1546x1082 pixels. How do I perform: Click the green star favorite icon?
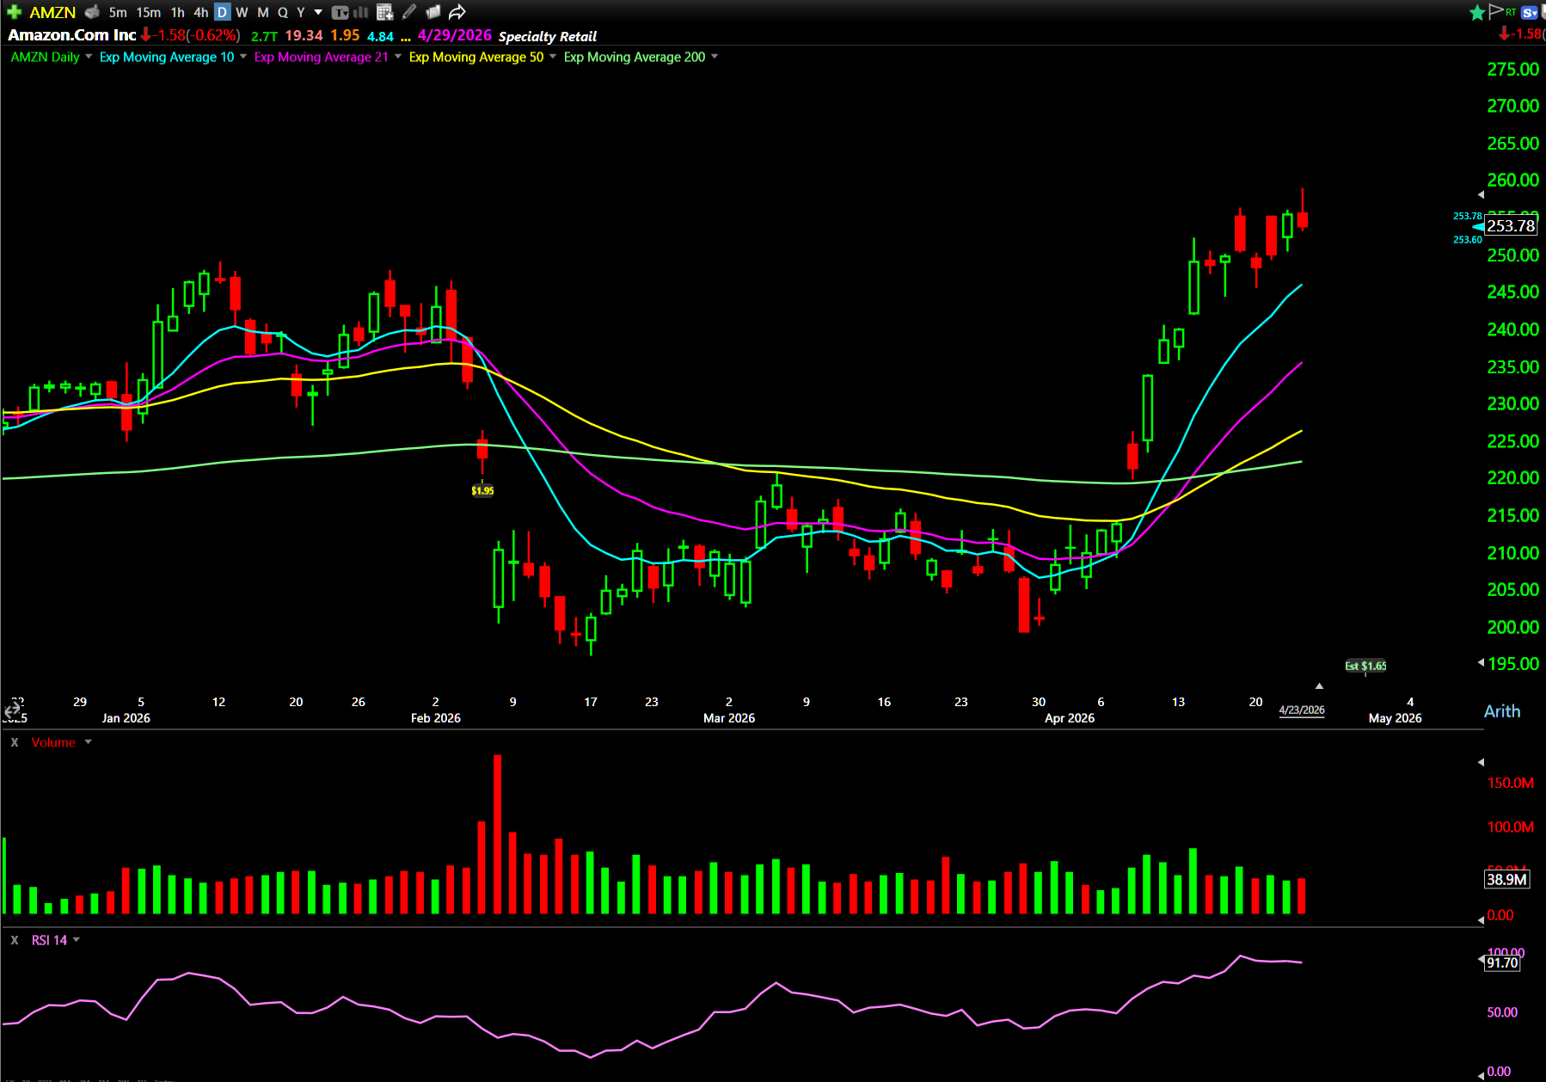(x=1477, y=12)
